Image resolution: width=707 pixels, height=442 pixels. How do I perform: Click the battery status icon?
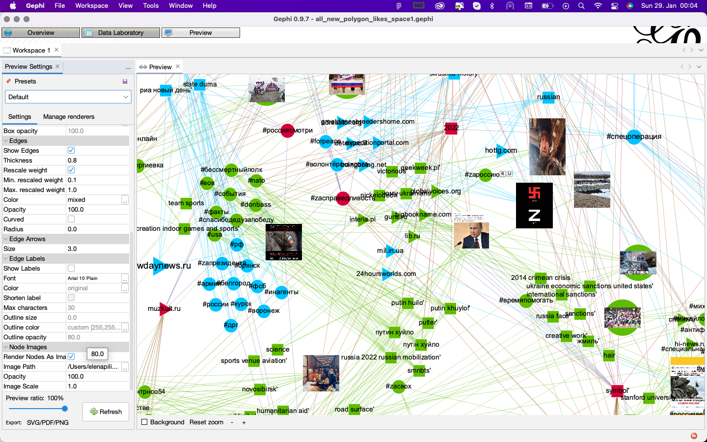[547, 6]
